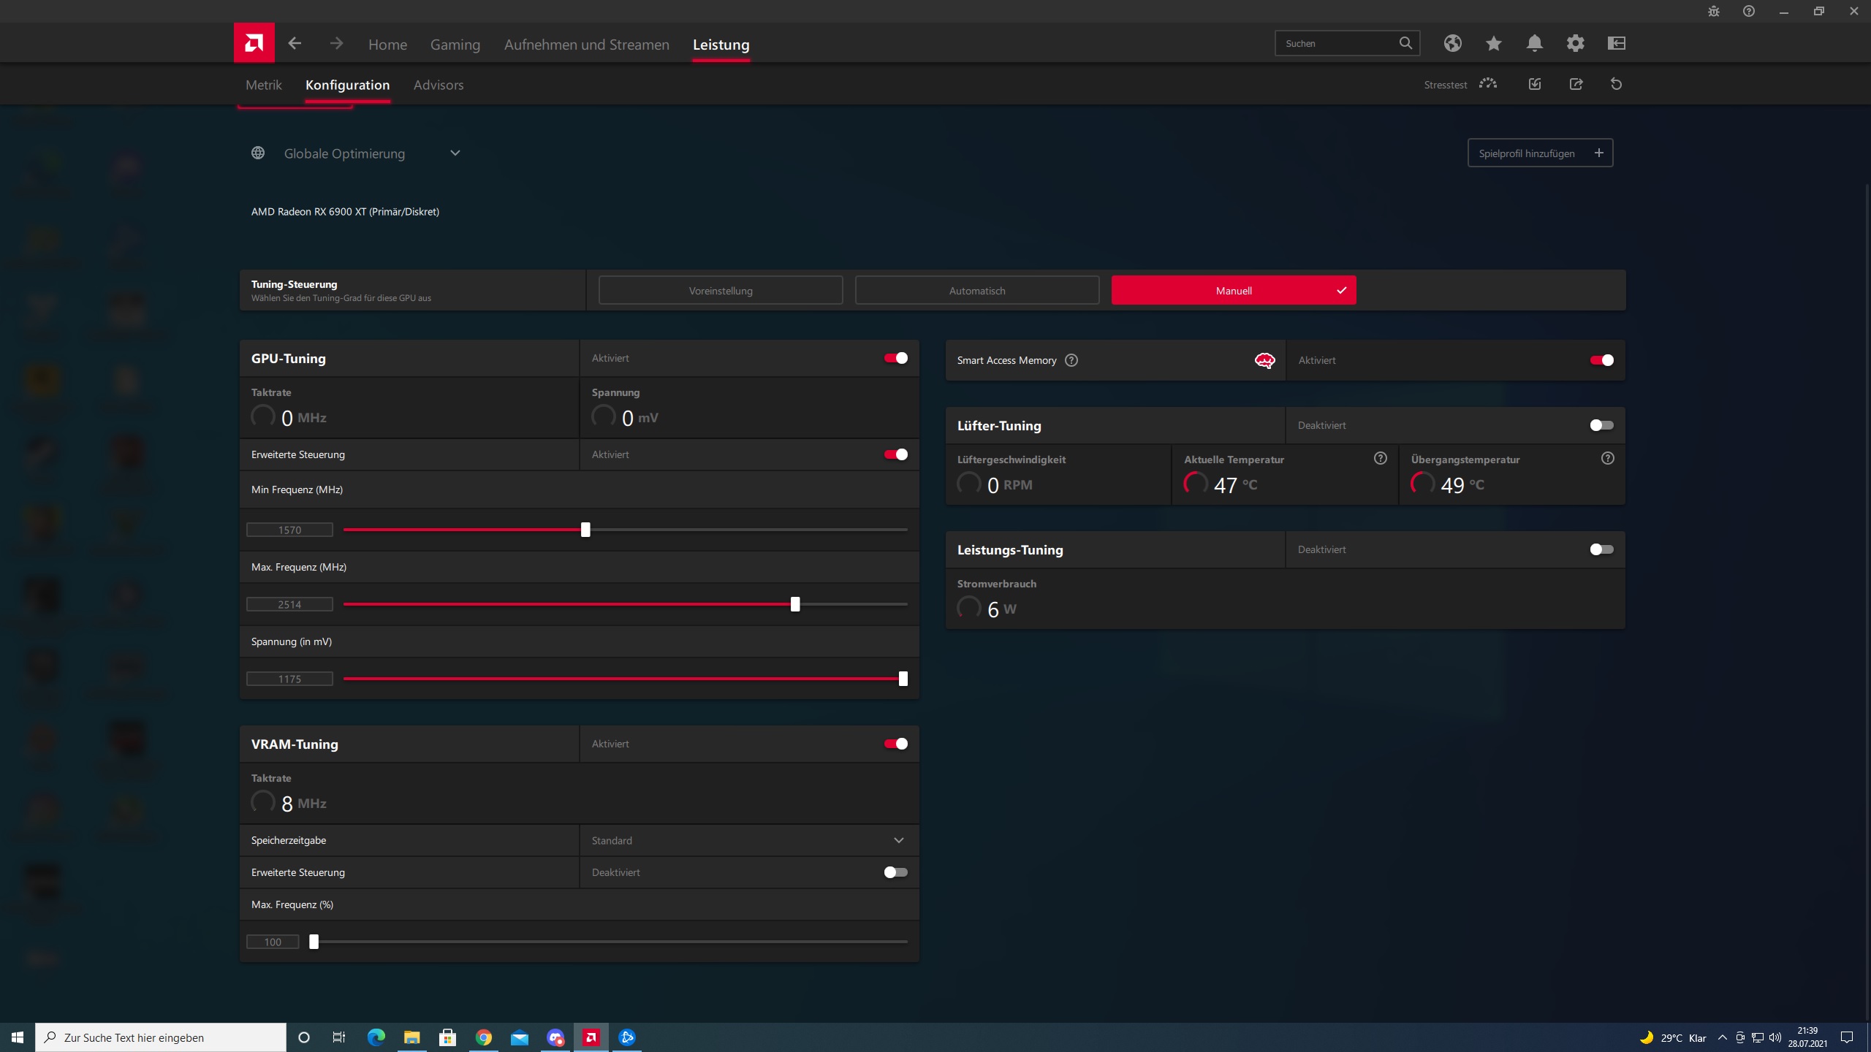Screen dimensions: 1871x1052
Task: Disable the GPU-Tuning toggle
Action: point(895,358)
